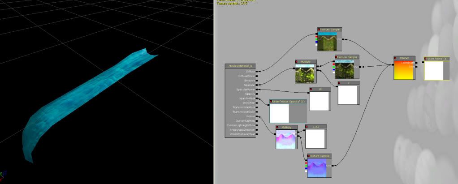Screen dimensions: 458x184
Task: Click the CustomLightingDiffuse input pin
Action: click(257, 125)
